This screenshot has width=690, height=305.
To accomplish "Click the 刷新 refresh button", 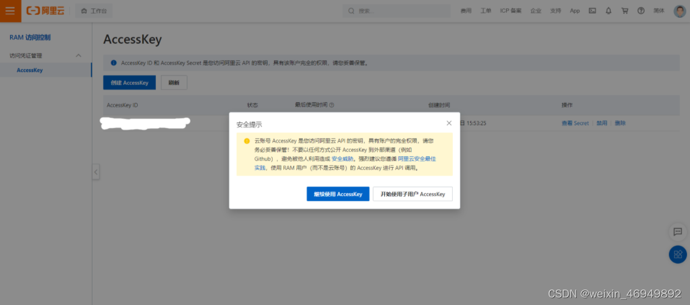I will [x=174, y=83].
